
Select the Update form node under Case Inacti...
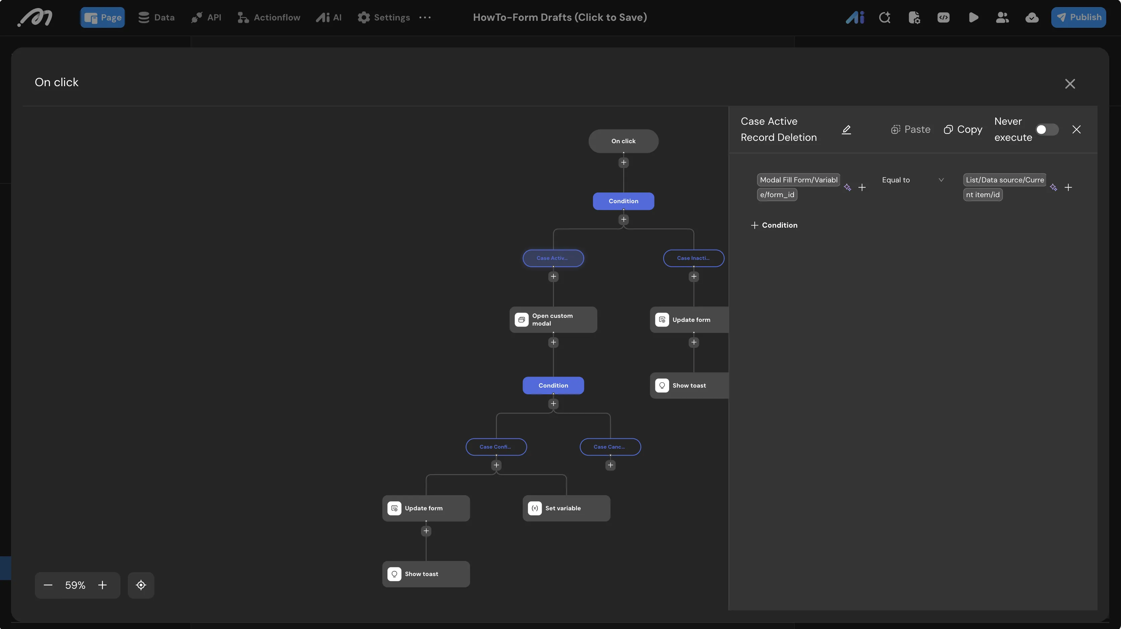[x=689, y=320]
